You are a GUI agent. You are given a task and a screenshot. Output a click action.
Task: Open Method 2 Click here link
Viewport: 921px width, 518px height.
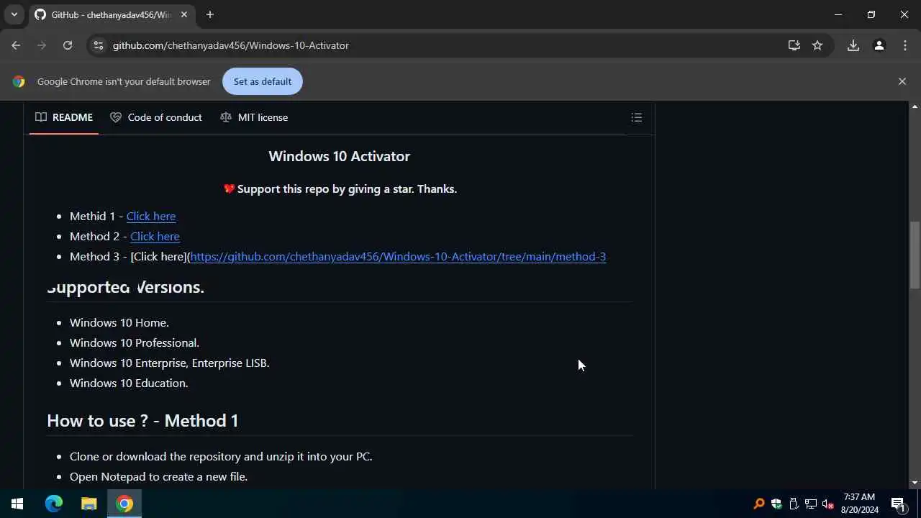click(155, 236)
